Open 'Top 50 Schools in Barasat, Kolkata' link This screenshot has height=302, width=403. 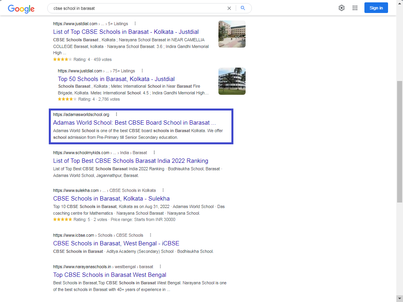click(116, 79)
